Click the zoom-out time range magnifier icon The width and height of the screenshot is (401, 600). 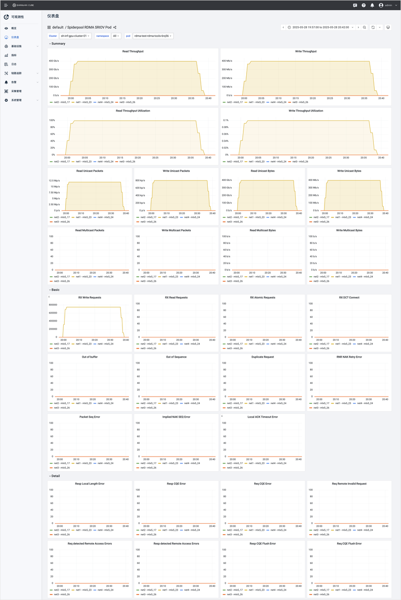364,27
